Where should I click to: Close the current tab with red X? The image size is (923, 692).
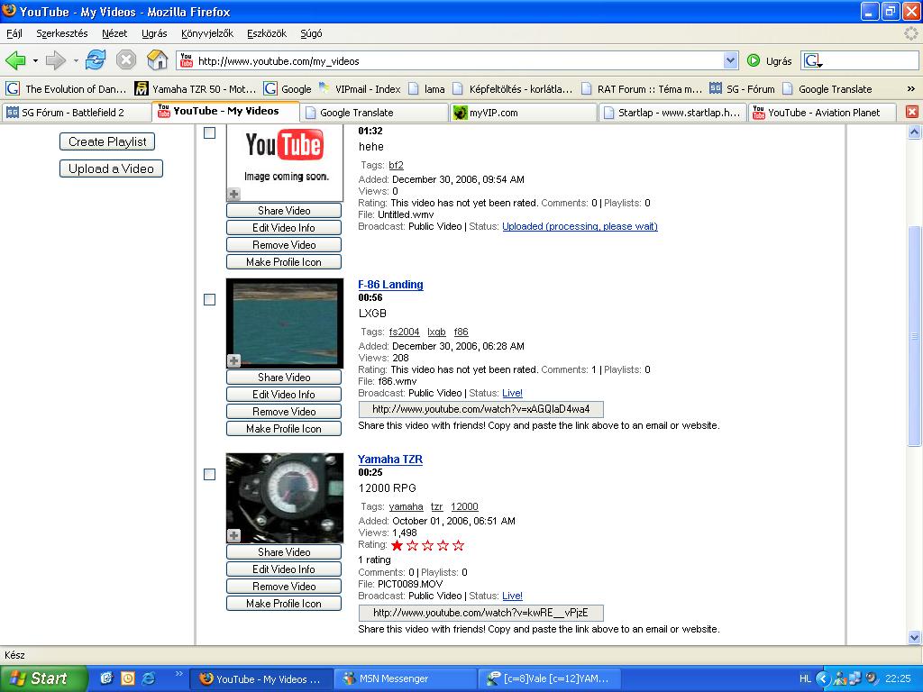911,112
